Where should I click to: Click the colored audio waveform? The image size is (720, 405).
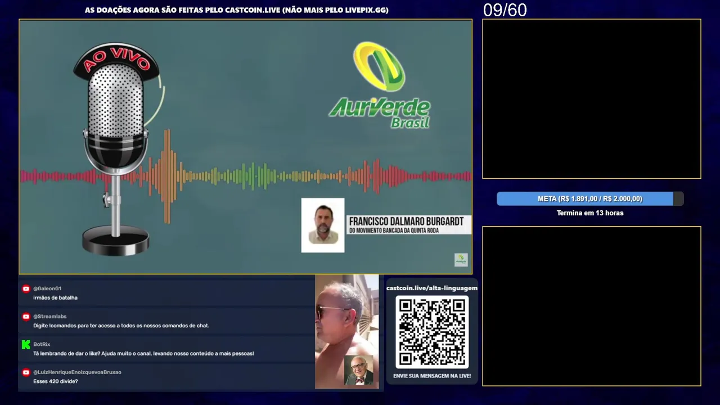pyautogui.click(x=246, y=176)
